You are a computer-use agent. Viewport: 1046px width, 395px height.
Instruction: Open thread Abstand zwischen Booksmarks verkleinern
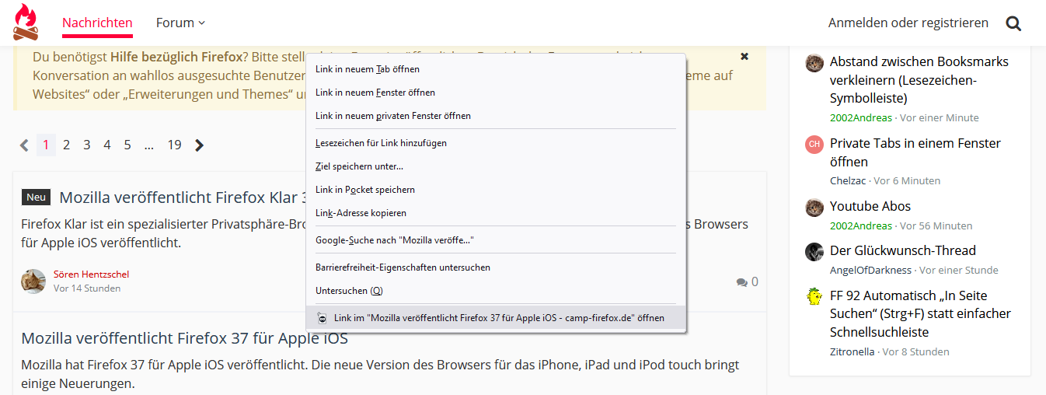point(919,80)
